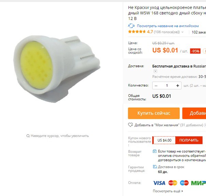Decrease quantity with the minus button

156,86
